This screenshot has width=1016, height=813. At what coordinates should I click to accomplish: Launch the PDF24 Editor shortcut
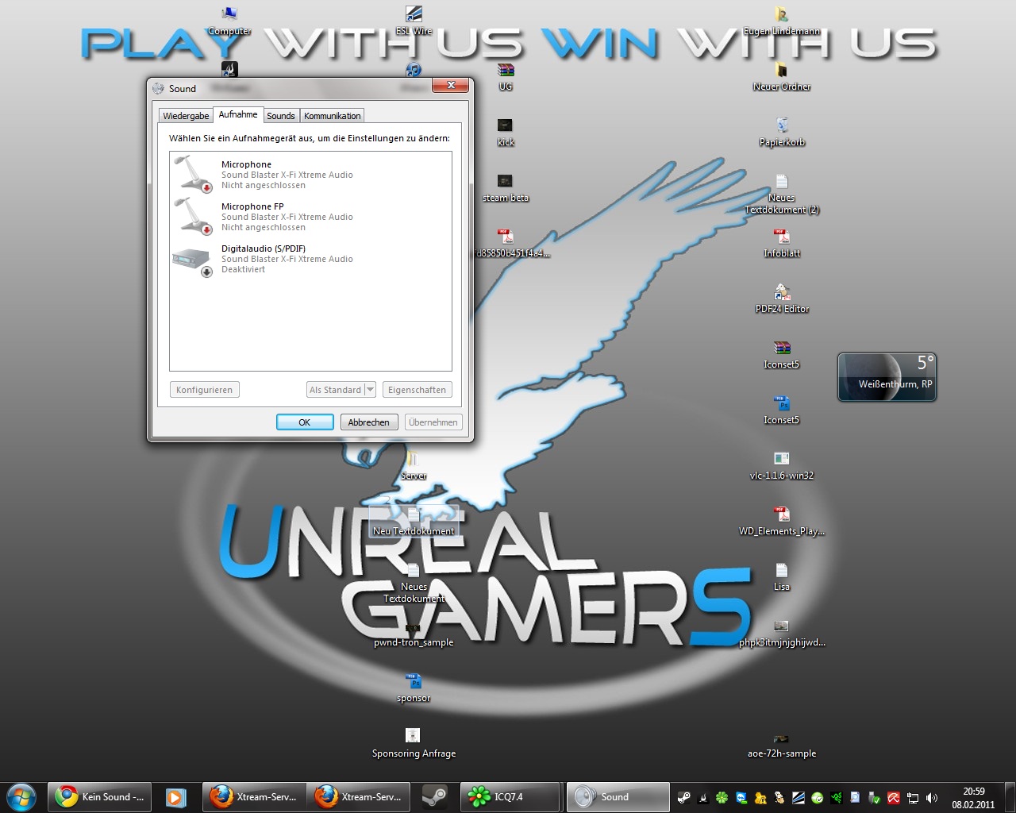(x=782, y=299)
